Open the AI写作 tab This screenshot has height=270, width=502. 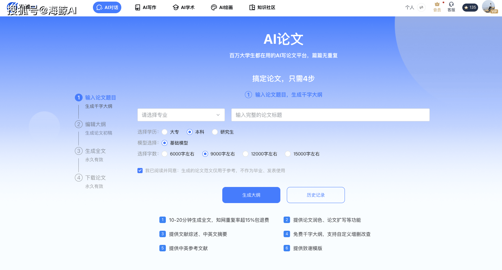(x=146, y=7)
